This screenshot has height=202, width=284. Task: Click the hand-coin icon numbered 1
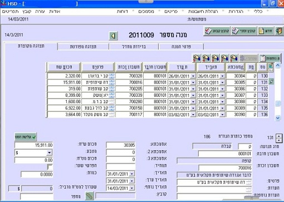click(x=234, y=58)
